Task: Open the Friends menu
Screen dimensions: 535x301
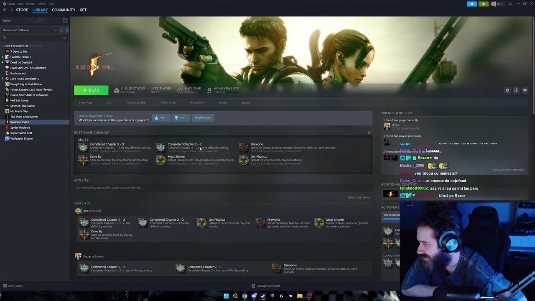Action: (30, 4)
